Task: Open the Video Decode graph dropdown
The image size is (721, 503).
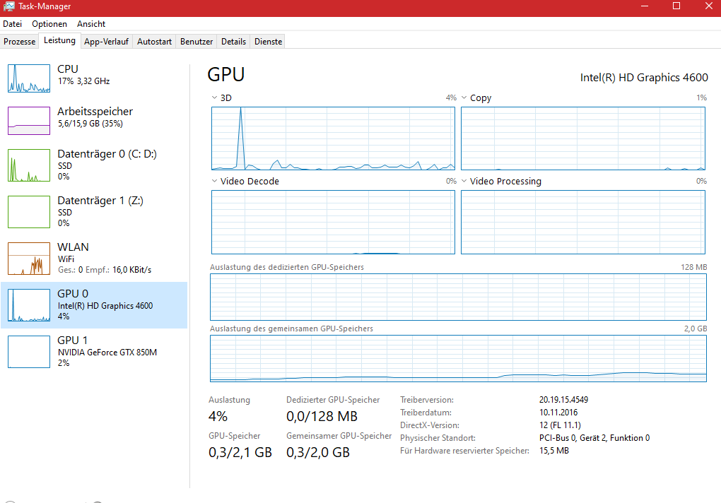Action: pos(215,182)
